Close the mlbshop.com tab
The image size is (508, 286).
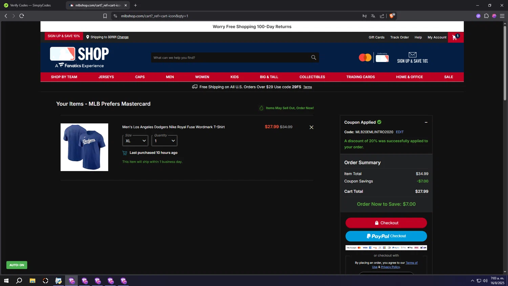click(x=126, y=5)
